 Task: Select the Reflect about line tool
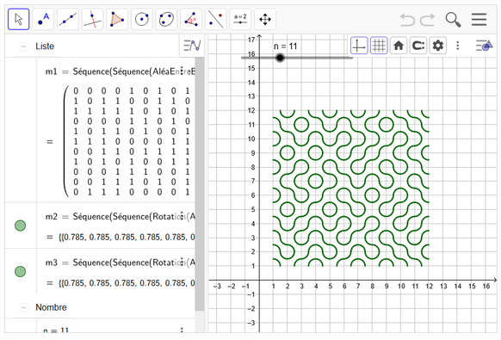[x=216, y=19]
